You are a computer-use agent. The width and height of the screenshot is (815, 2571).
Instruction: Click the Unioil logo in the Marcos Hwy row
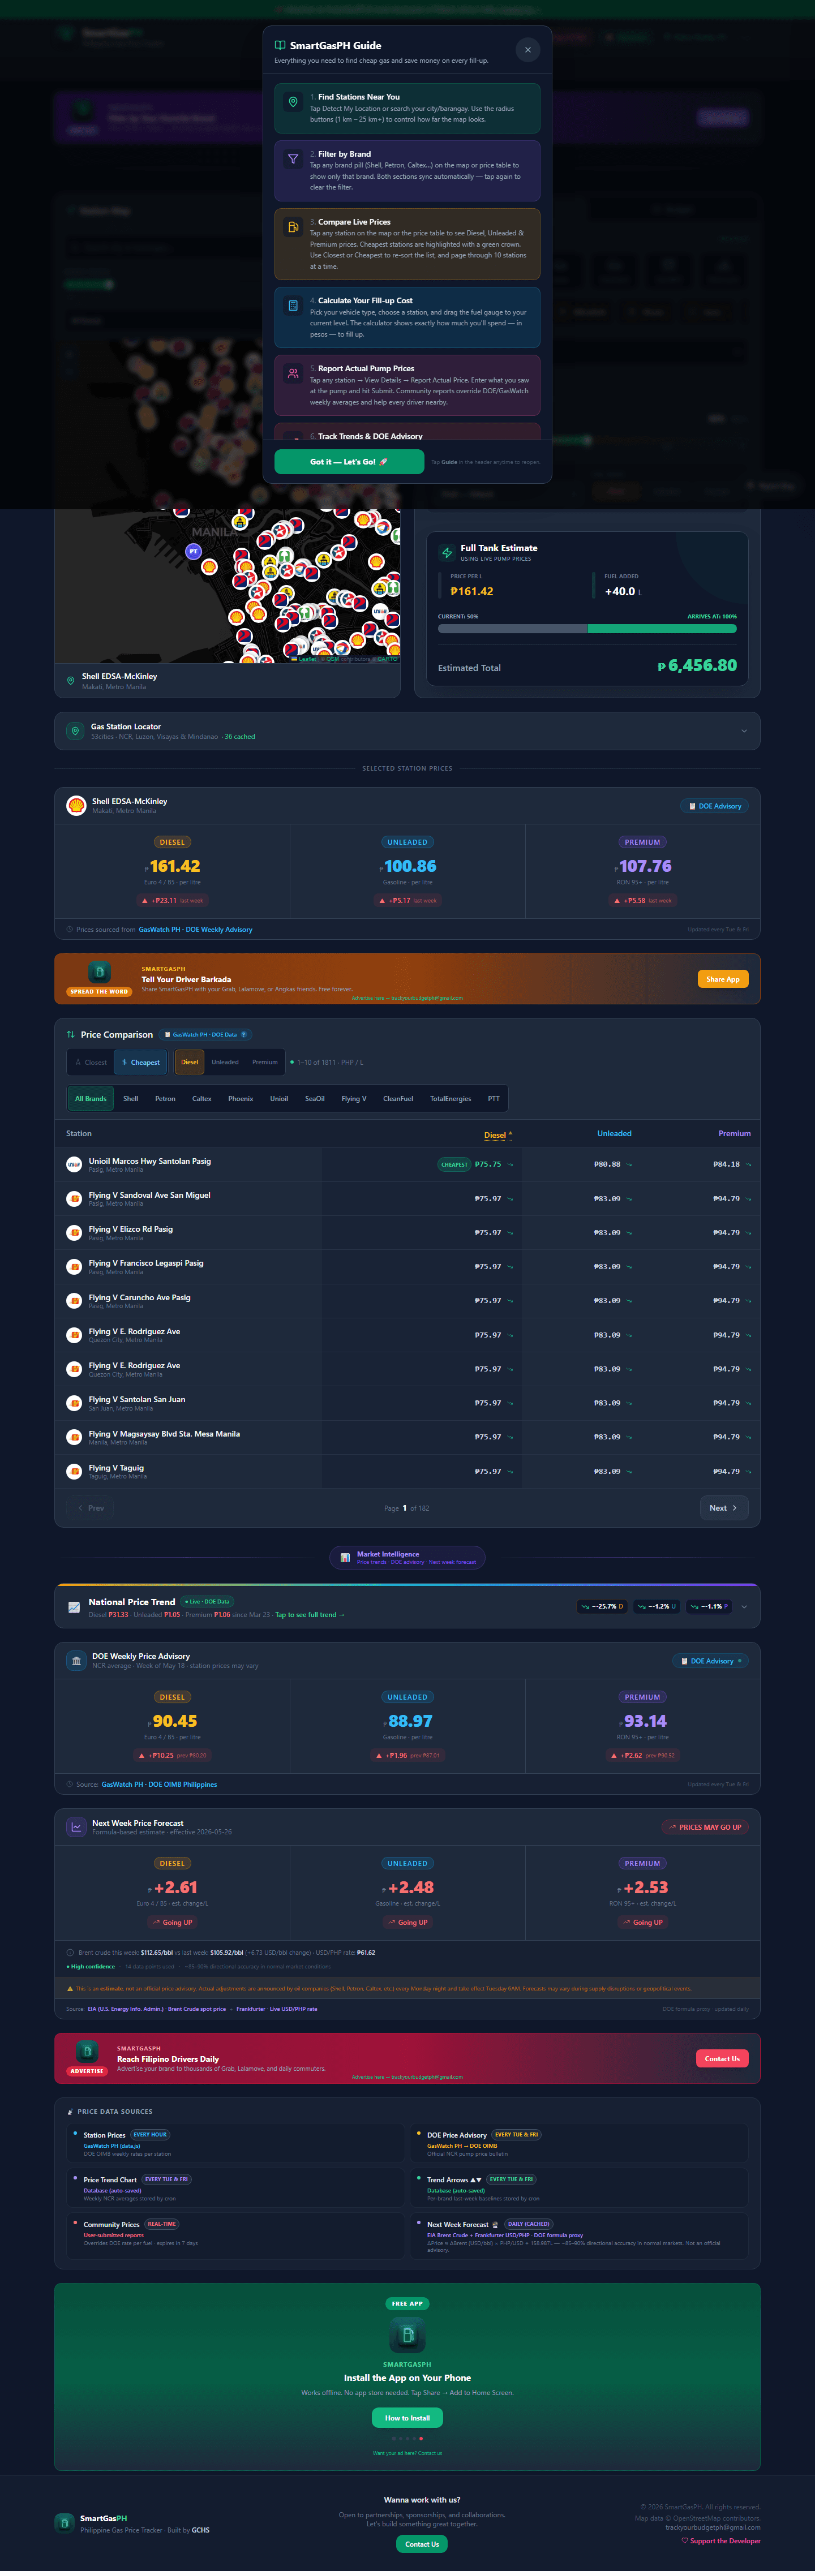(74, 1164)
